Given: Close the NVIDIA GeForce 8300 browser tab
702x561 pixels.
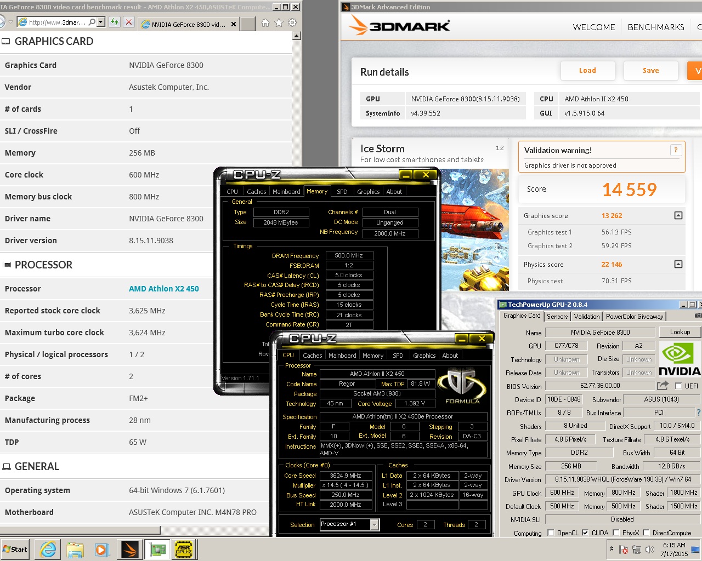Looking at the screenshot, I should (234, 24).
